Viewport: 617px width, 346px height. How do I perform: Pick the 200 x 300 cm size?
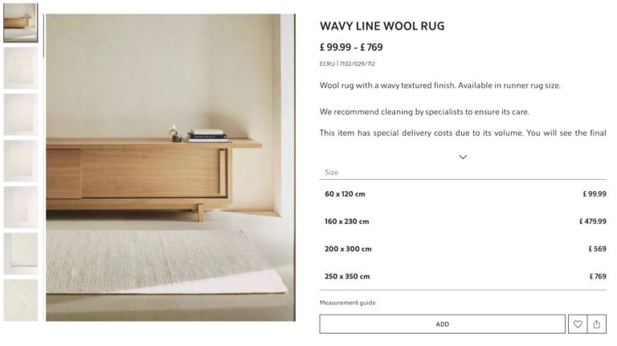464,249
